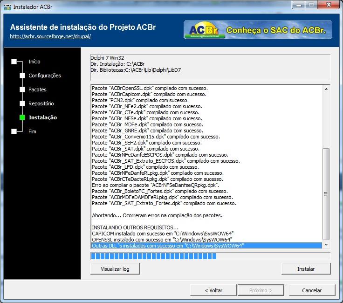Screen dimensions: 343x303
Task: Select the PCN2.dpk log line
Action: (206, 100)
